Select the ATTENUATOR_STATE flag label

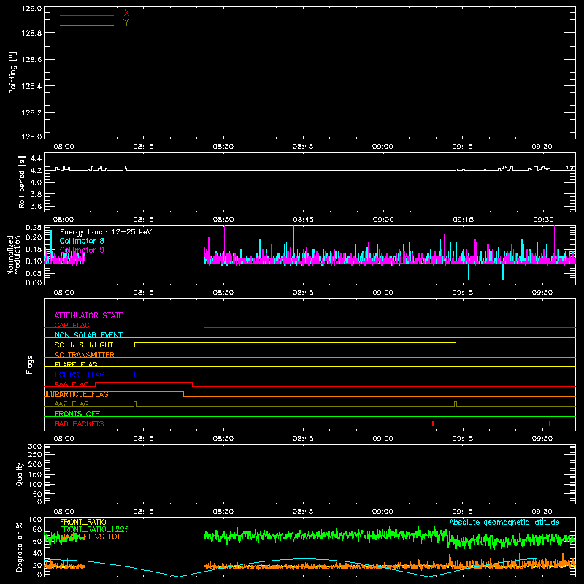click(88, 315)
